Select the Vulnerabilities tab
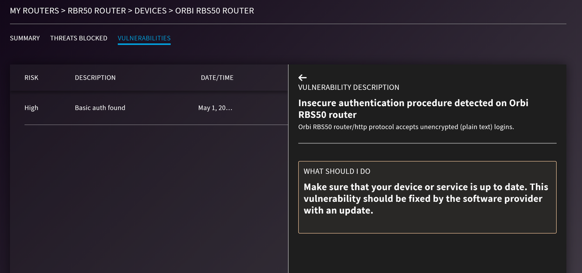 coord(144,38)
